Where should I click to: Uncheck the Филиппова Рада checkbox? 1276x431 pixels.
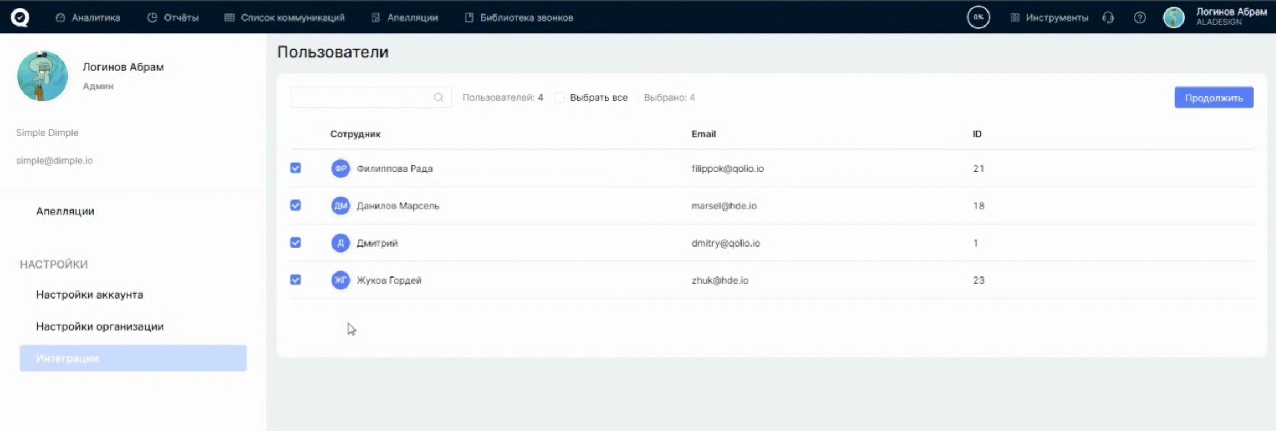296,168
